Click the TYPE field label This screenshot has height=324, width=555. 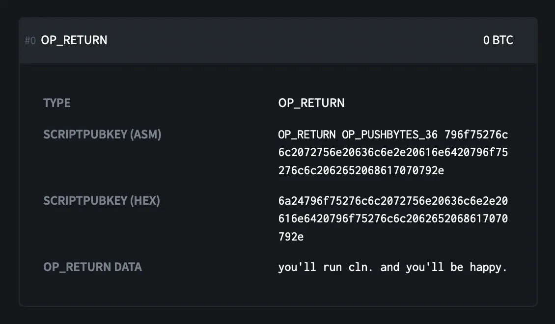(x=57, y=103)
